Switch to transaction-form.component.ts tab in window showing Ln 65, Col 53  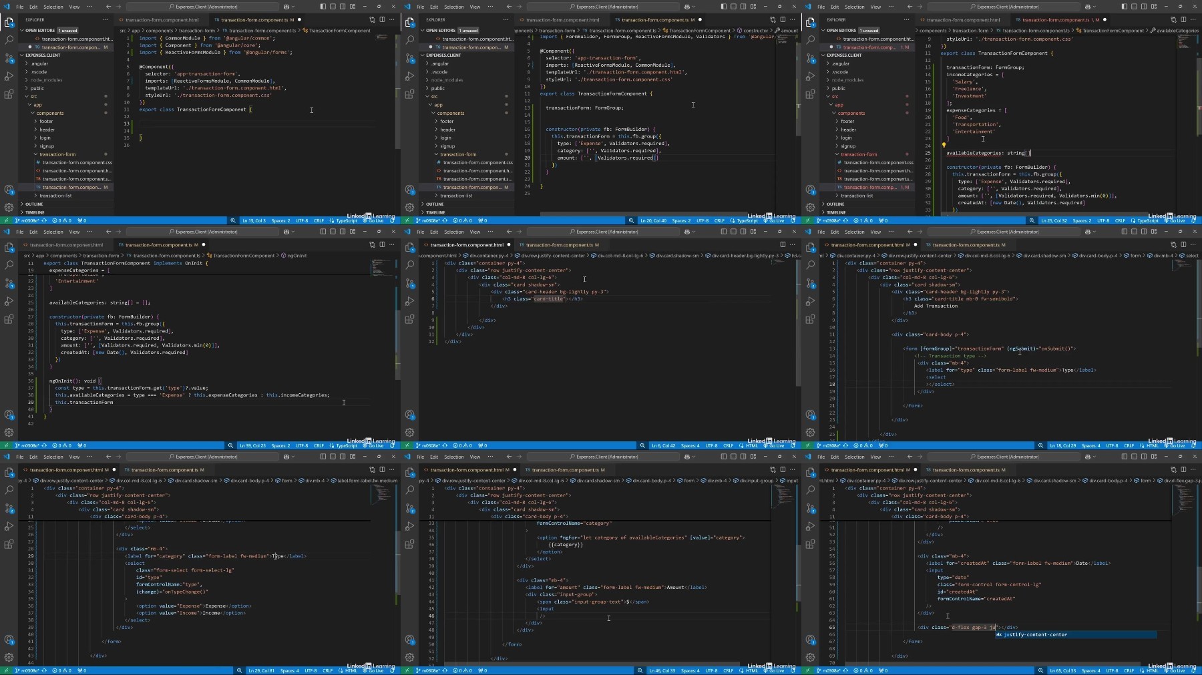[x=968, y=469]
